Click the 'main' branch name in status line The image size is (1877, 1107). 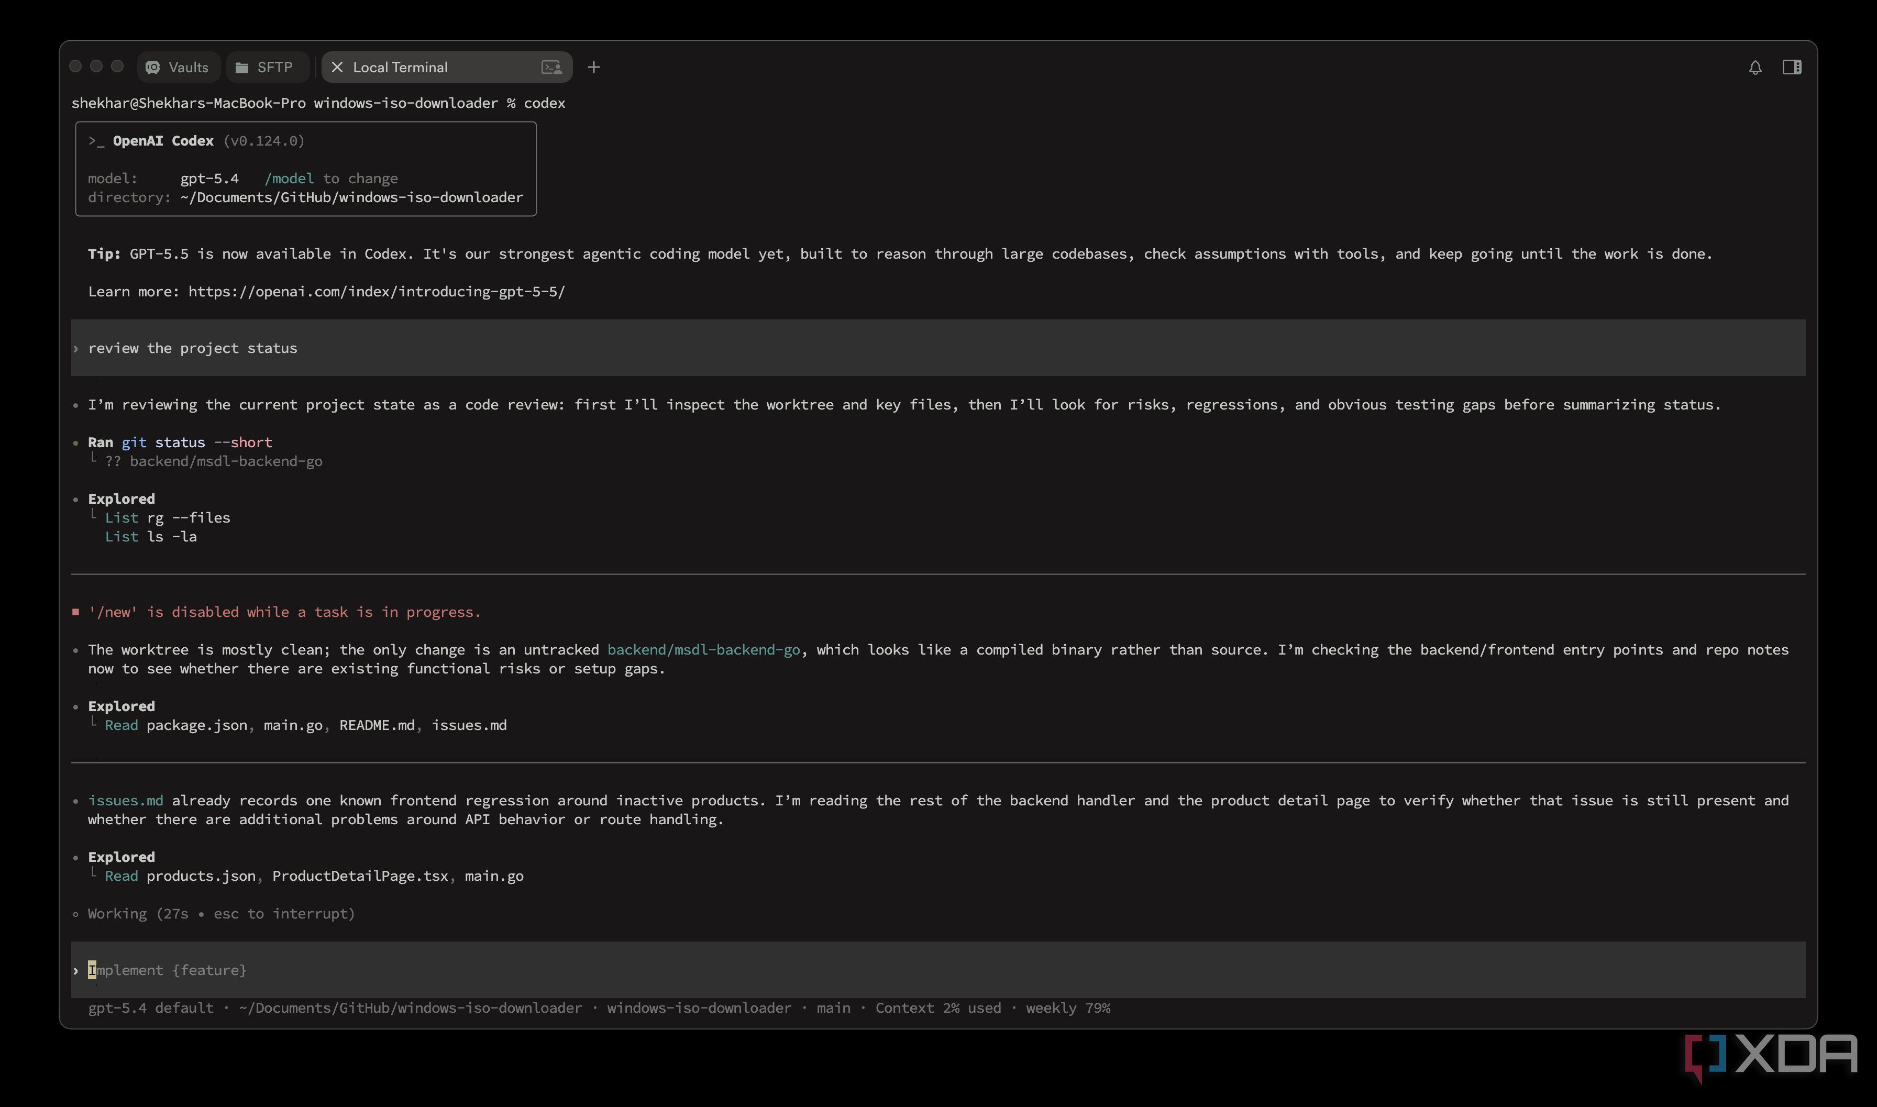point(833,1008)
